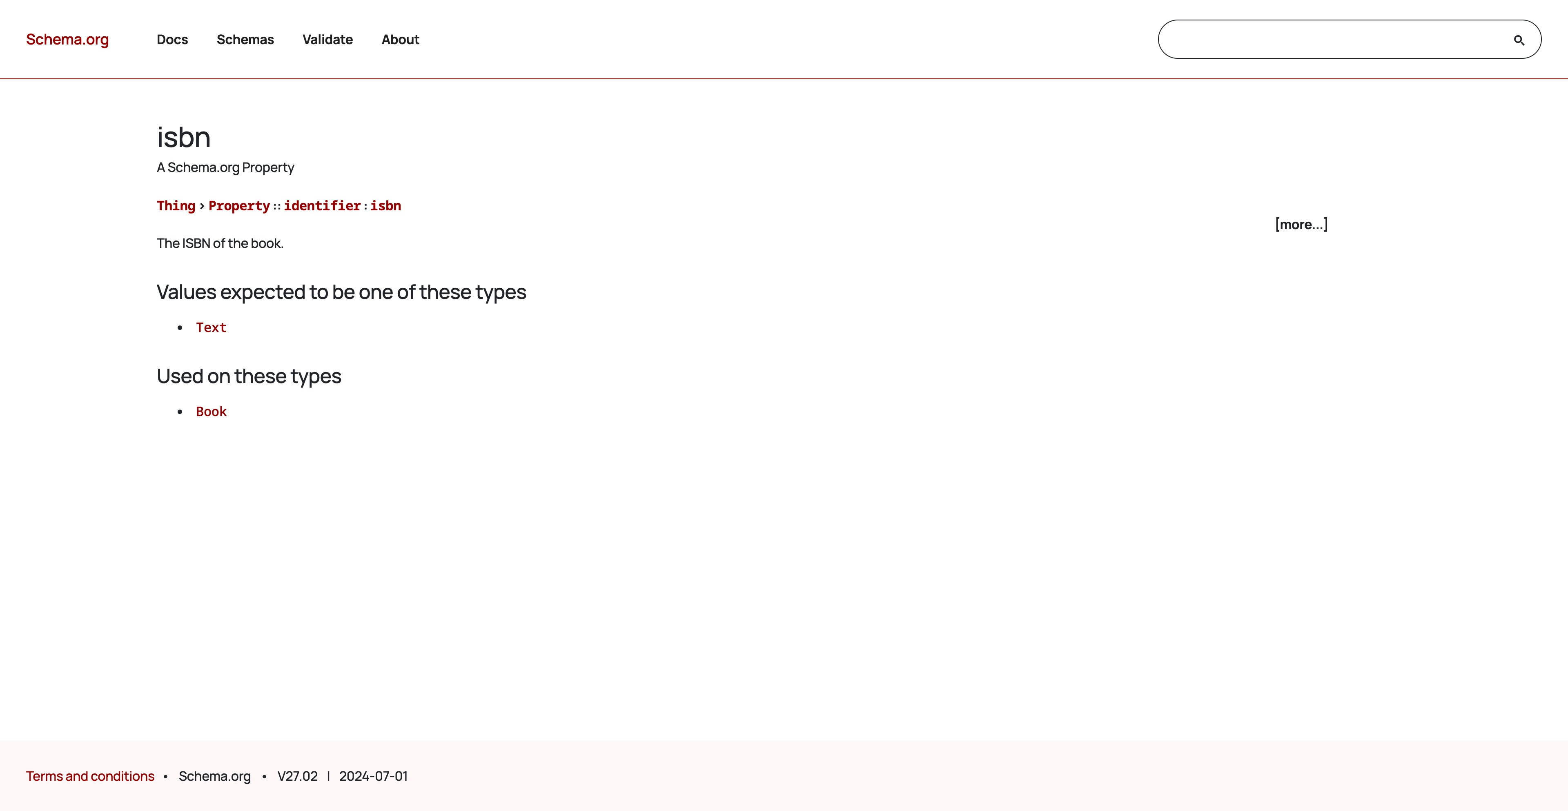Open the Schemas menu item
1568x811 pixels.
point(245,40)
